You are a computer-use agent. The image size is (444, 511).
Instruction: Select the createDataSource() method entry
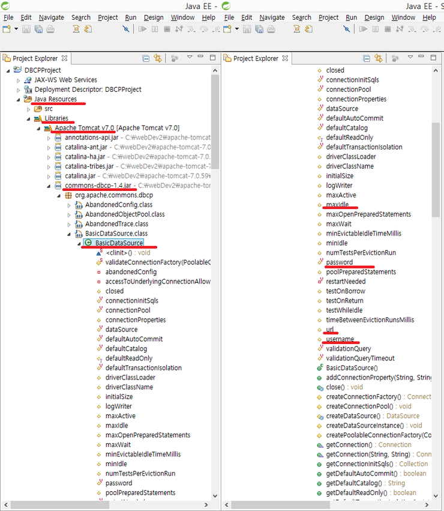tap(352, 416)
